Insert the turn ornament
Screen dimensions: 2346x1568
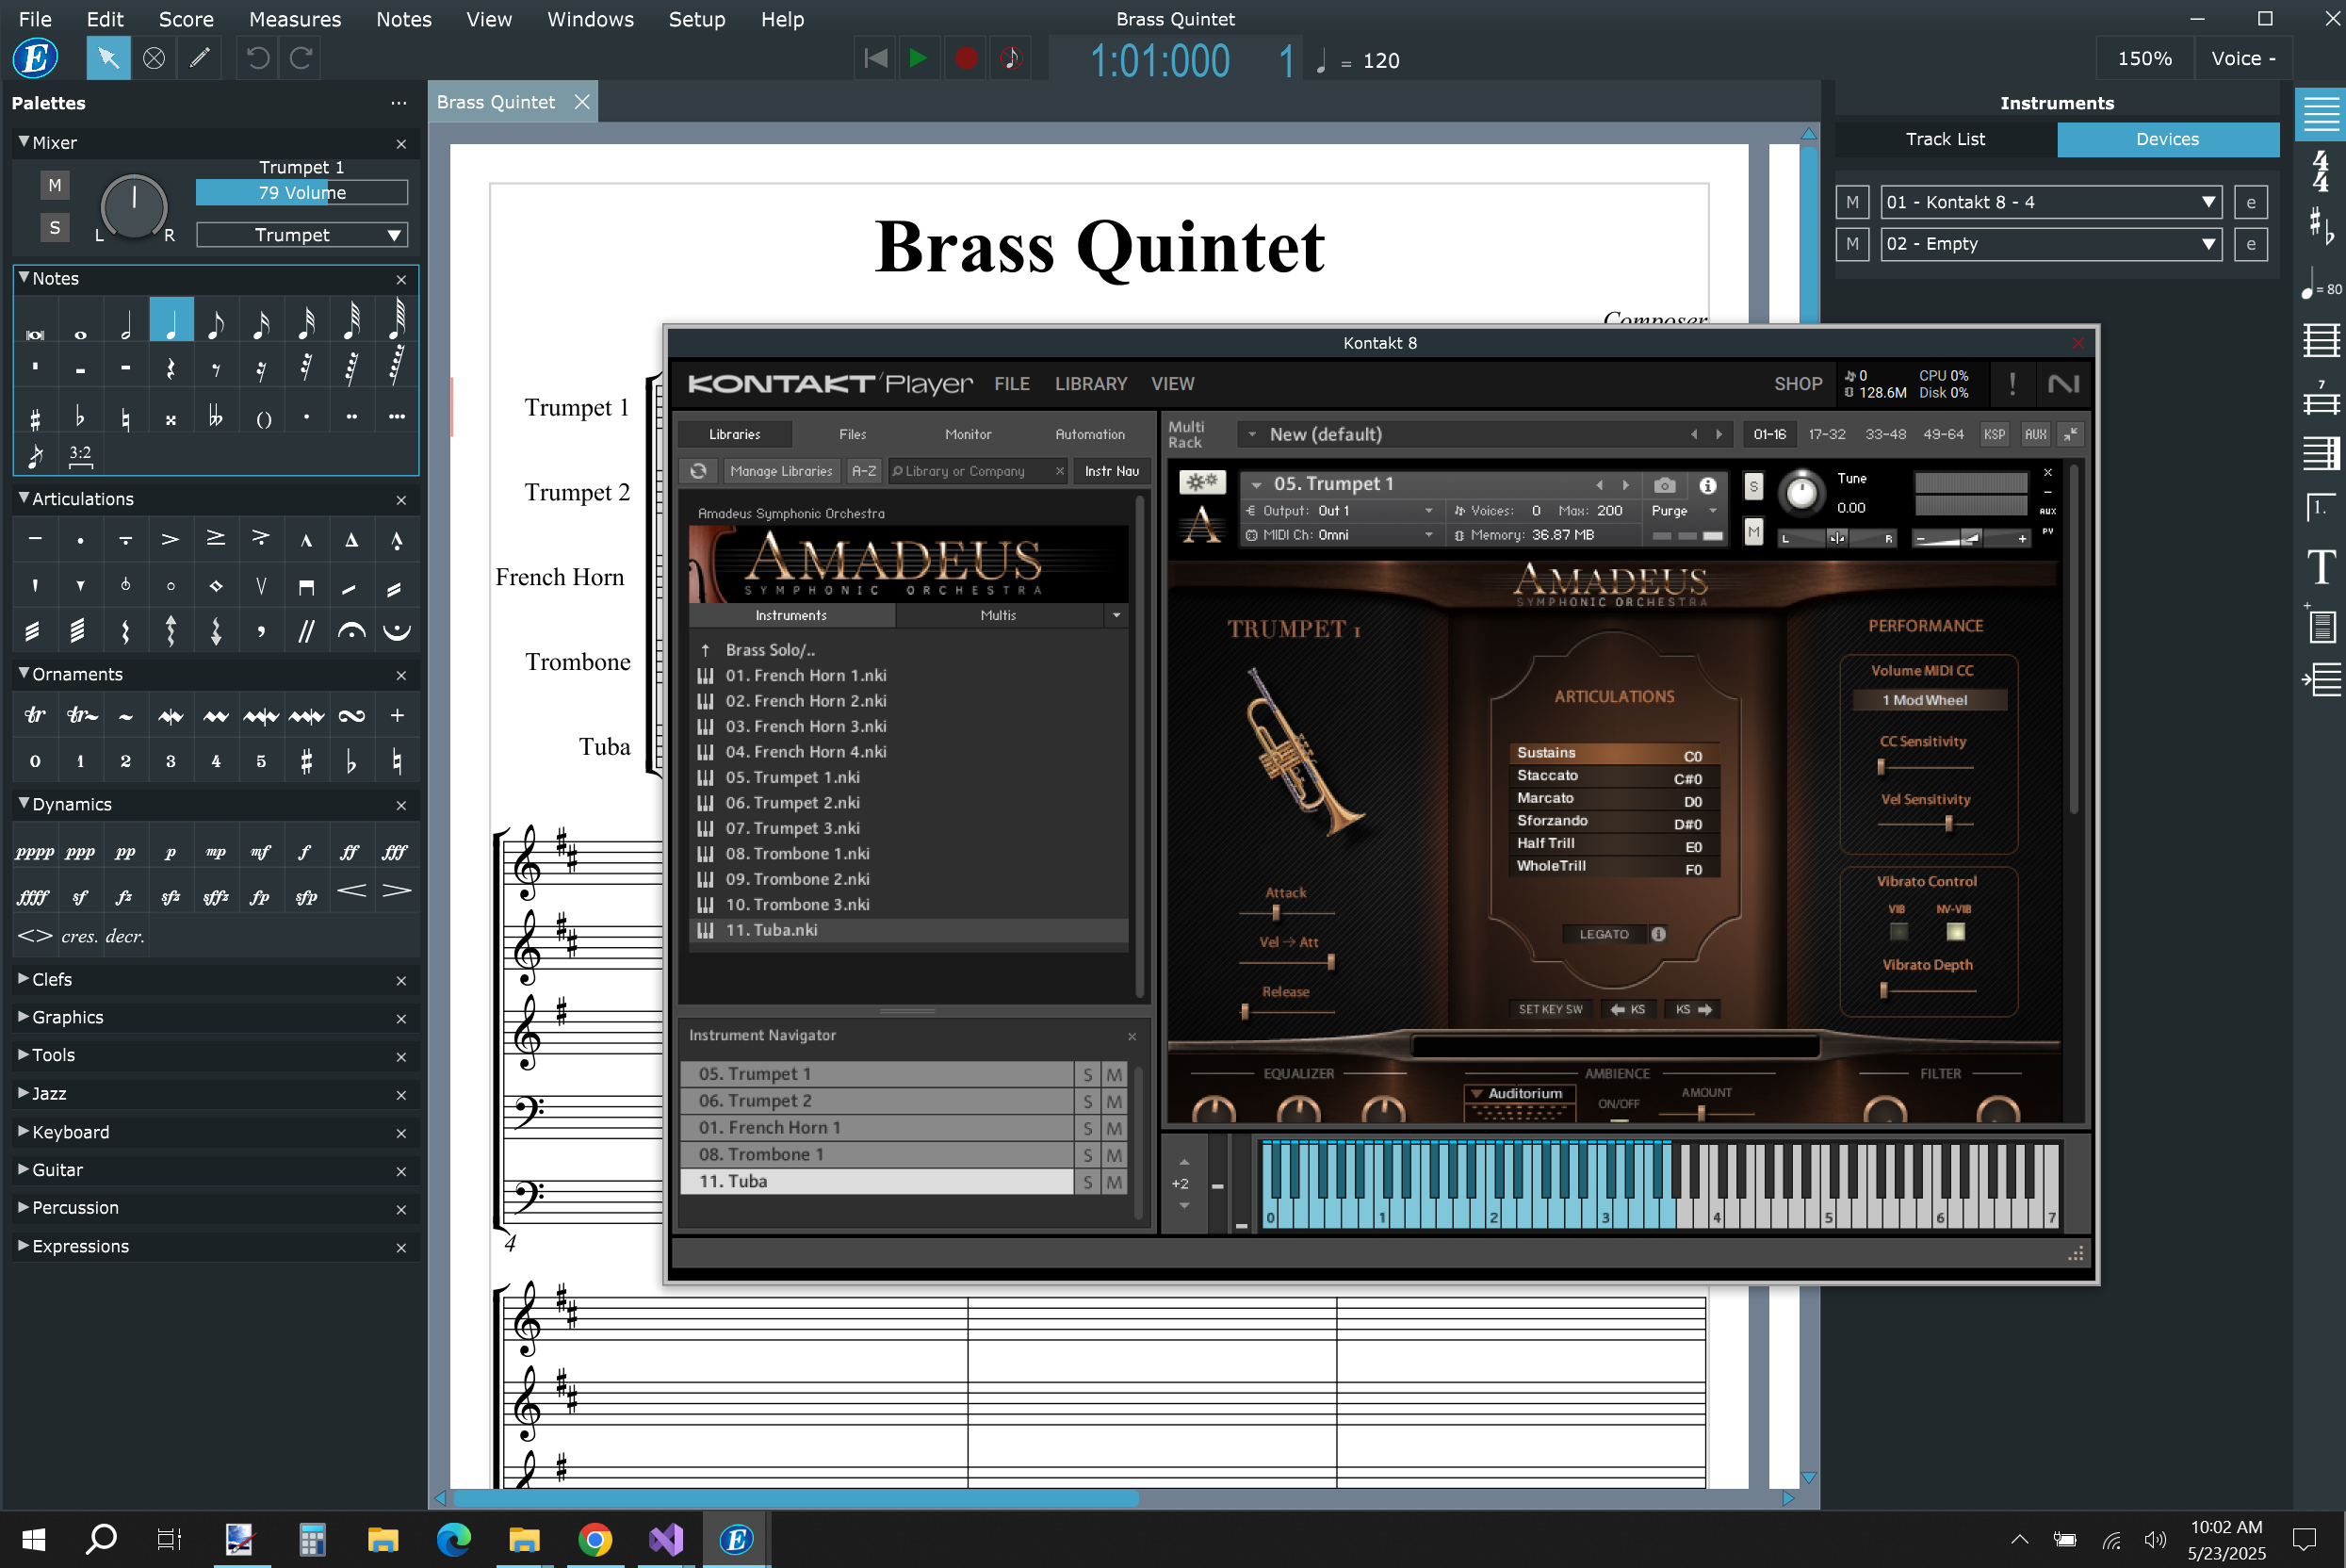click(351, 715)
